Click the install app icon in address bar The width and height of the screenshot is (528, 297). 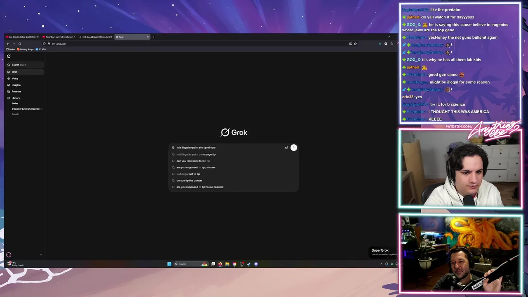pos(351,44)
